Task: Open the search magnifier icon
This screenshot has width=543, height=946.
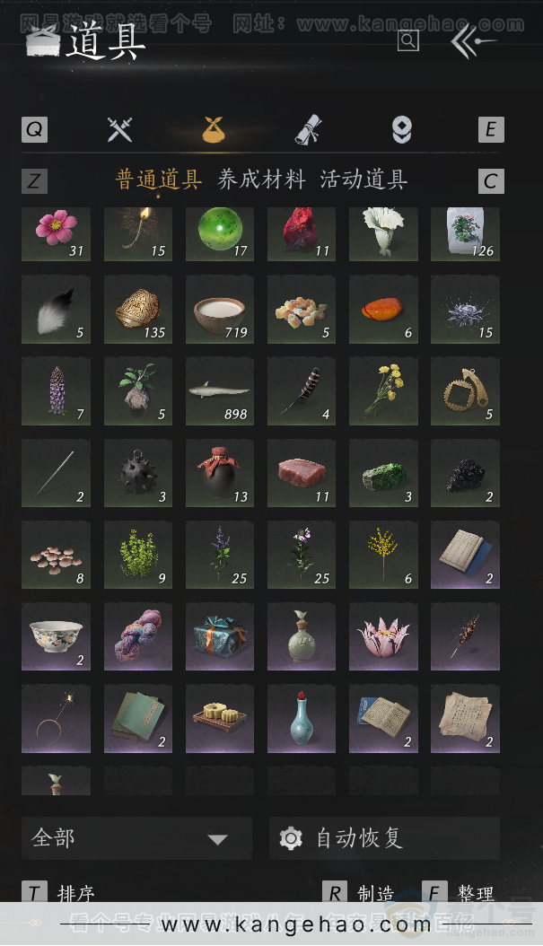Action: (x=408, y=40)
